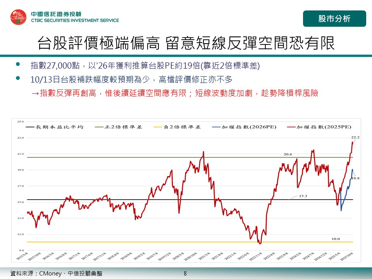Click the 22.2 peak data label
The image size is (372, 279).
[x=355, y=137]
